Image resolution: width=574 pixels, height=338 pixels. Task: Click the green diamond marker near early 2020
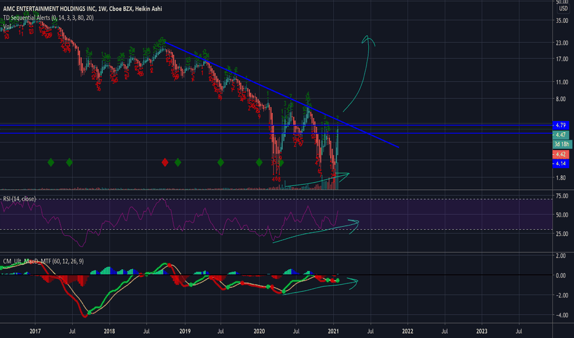pos(259,162)
